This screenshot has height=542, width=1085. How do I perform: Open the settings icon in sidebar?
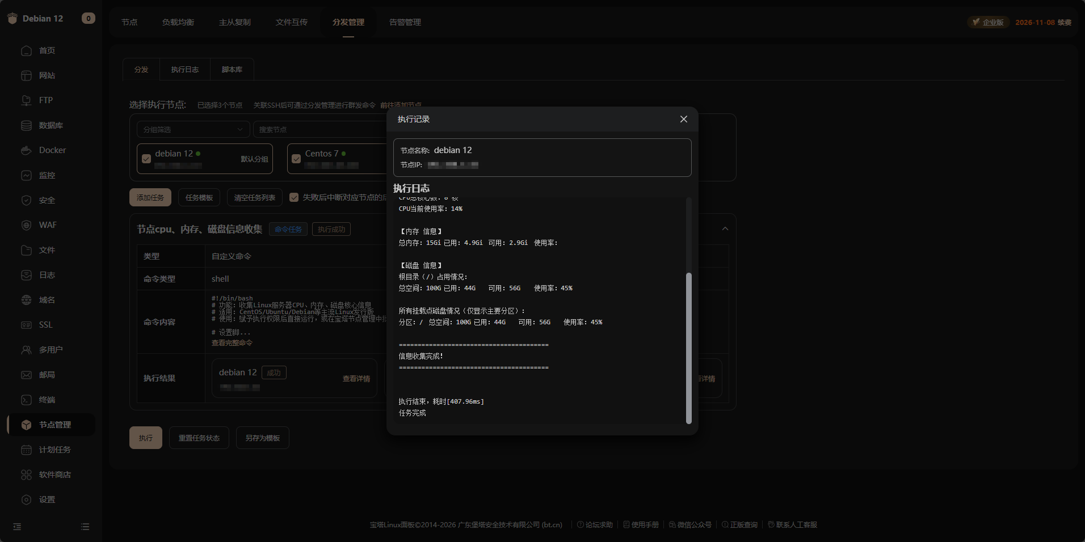point(26,499)
